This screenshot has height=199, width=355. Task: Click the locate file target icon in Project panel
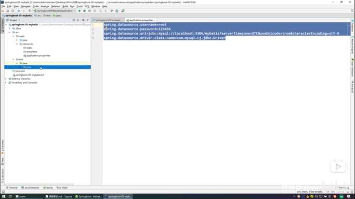[x=74, y=20]
